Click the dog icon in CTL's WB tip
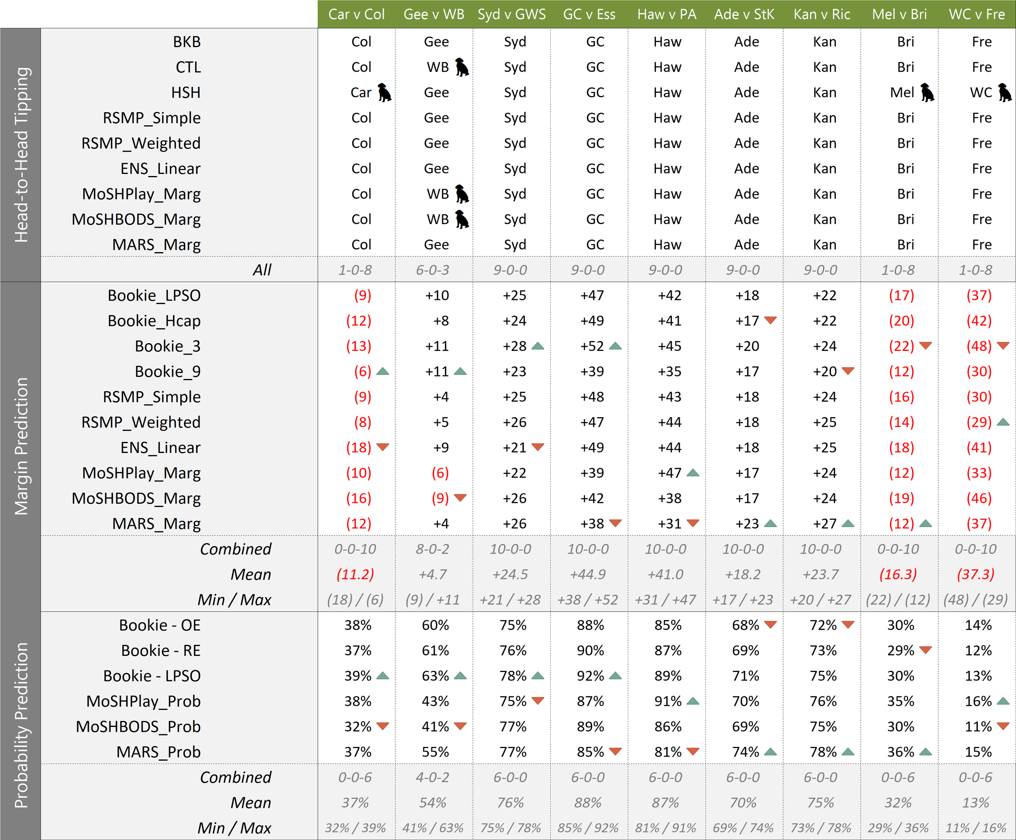 (x=462, y=67)
